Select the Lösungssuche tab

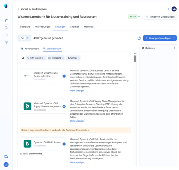52,49
